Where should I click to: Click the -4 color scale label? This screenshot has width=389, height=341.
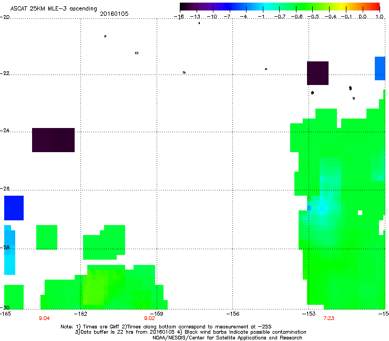point(244,17)
